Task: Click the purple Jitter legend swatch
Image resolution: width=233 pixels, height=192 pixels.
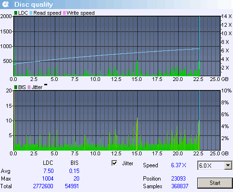Action: pyautogui.click(x=29, y=87)
